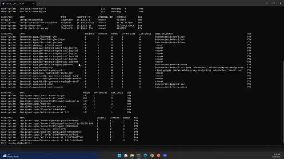Viewport: 284px width, 159px height.
Task: Click the replicaset.apps/event-exporter-gke row name
Action: pos(49,121)
